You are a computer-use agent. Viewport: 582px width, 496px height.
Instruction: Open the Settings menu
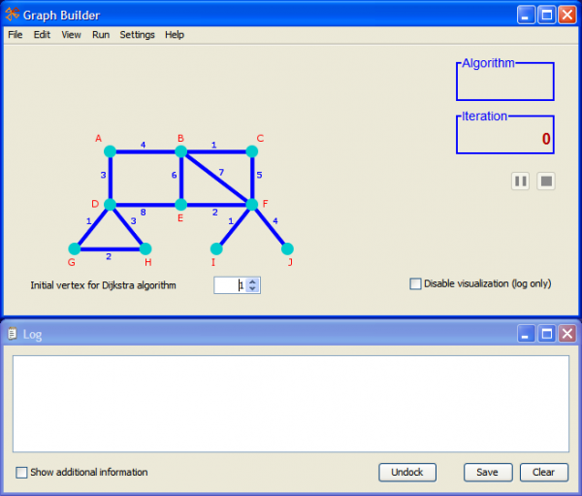[x=137, y=35]
